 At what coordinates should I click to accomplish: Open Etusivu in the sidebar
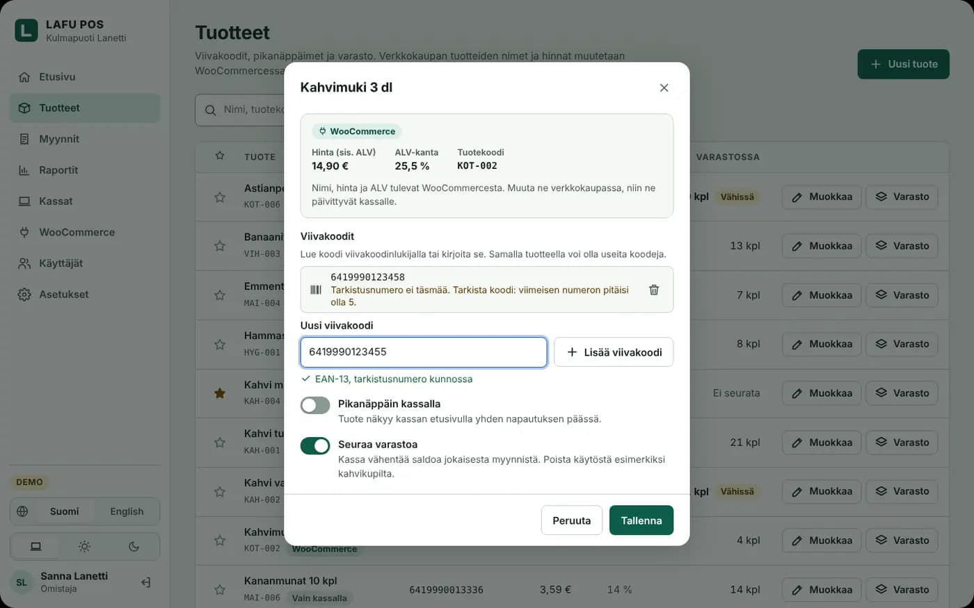(x=85, y=77)
